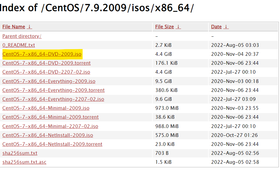Select the 9.6 GiB size cell

click(x=163, y=99)
